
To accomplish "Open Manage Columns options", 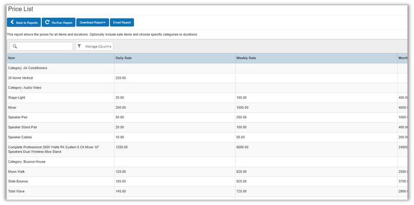I will tap(98, 46).
